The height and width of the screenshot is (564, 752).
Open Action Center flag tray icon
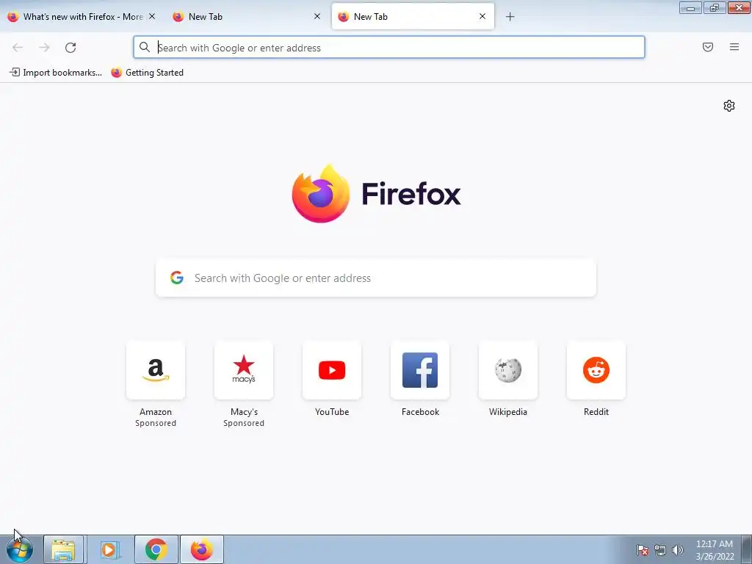[x=642, y=550]
